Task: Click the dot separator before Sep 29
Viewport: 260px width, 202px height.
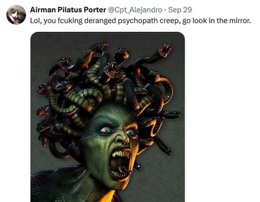Action: (165, 10)
